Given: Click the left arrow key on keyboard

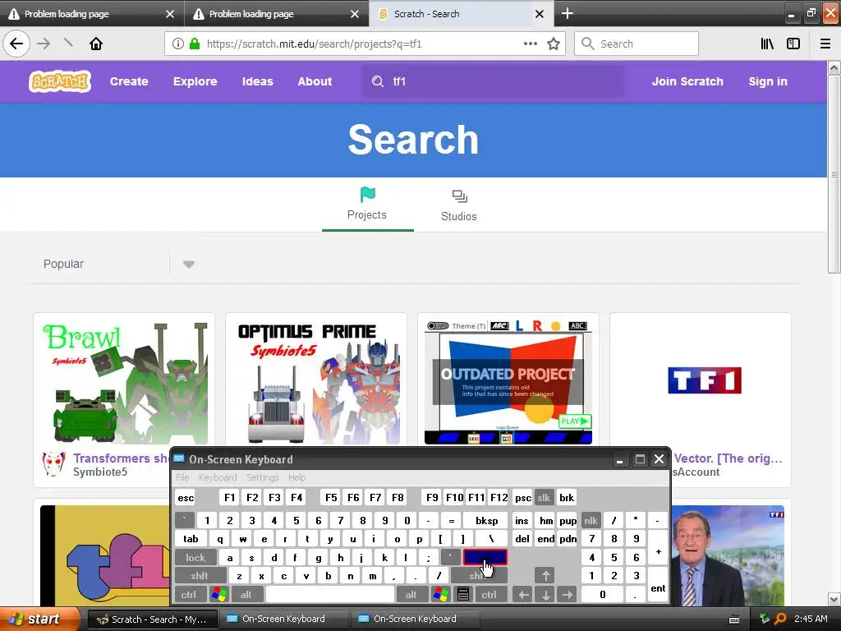Looking at the screenshot, I should click(x=523, y=594).
